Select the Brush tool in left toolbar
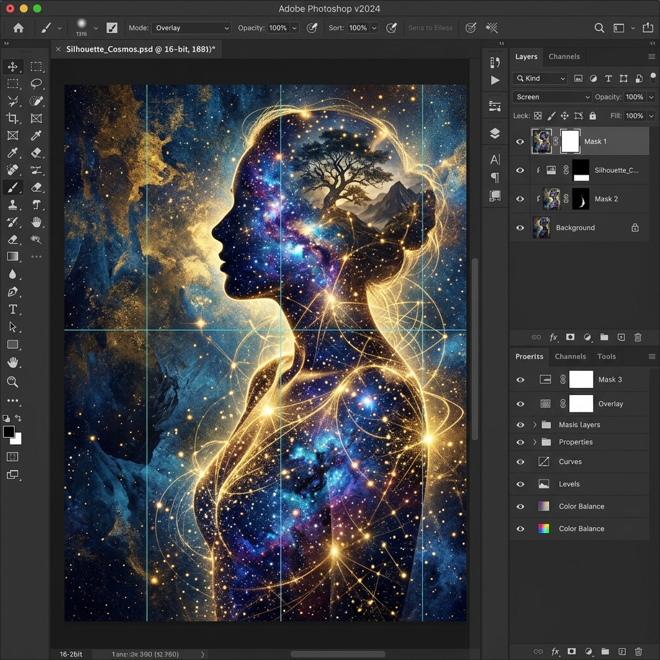660x660 pixels. click(13, 187)
